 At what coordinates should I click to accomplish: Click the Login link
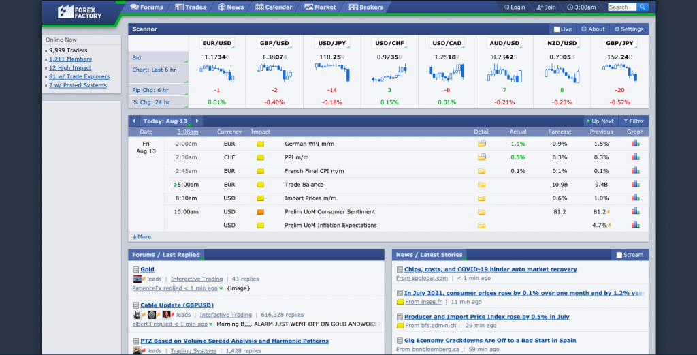[515, 7]
